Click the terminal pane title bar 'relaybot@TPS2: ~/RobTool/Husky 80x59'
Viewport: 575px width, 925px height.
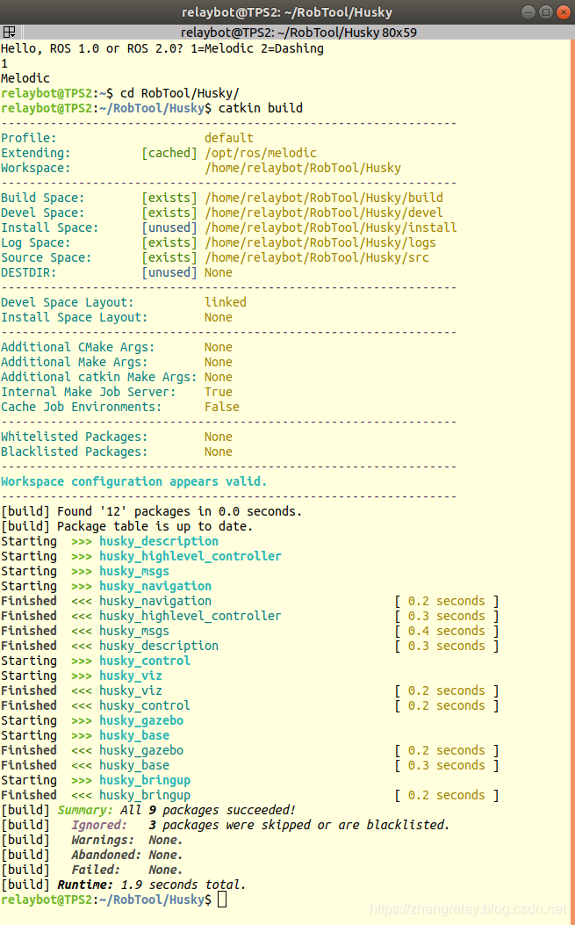pos(298,32)
